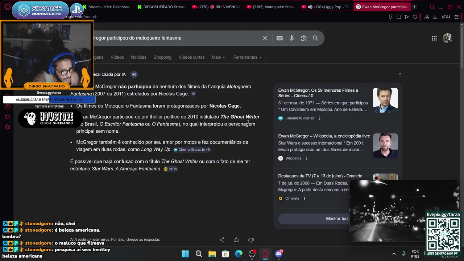Switch to Vídeos curtos search tab
464x261 pixels.
point(191,57)
